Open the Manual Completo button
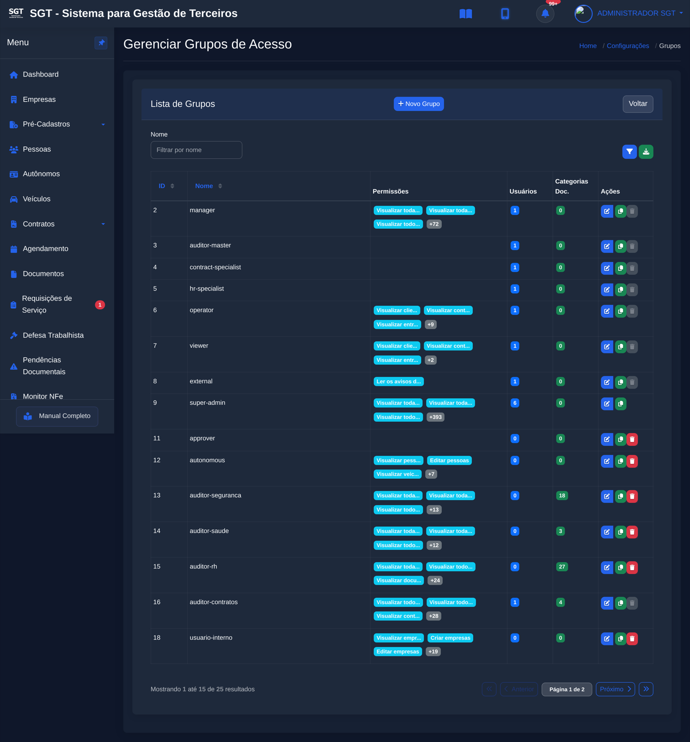The height and width of the screenshot is (742, 690). [57, 416]
